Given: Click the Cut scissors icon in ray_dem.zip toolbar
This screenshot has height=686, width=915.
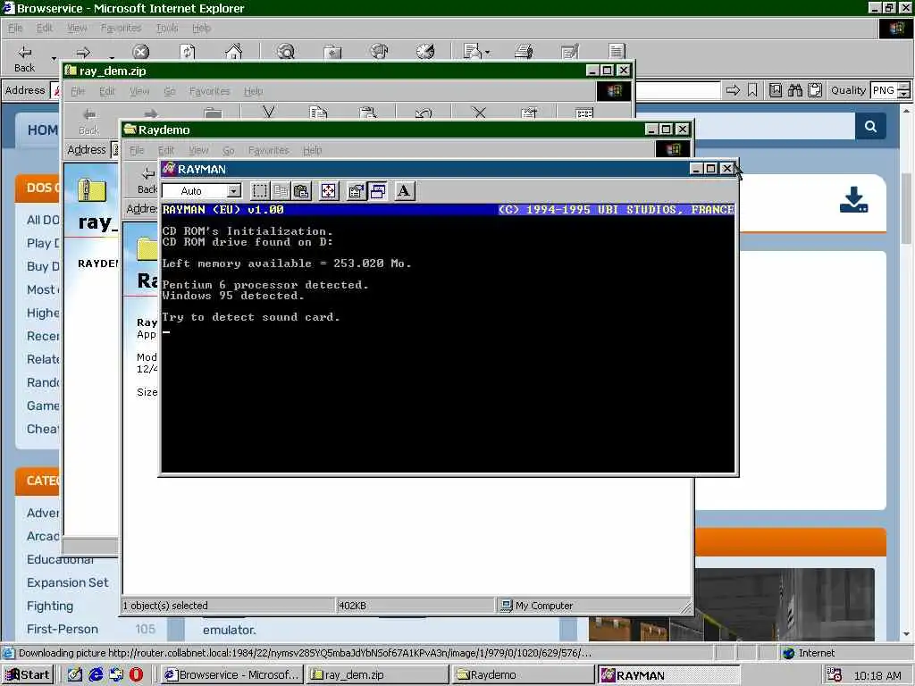Looking at the screenshot, I should [x=268, y=112].
